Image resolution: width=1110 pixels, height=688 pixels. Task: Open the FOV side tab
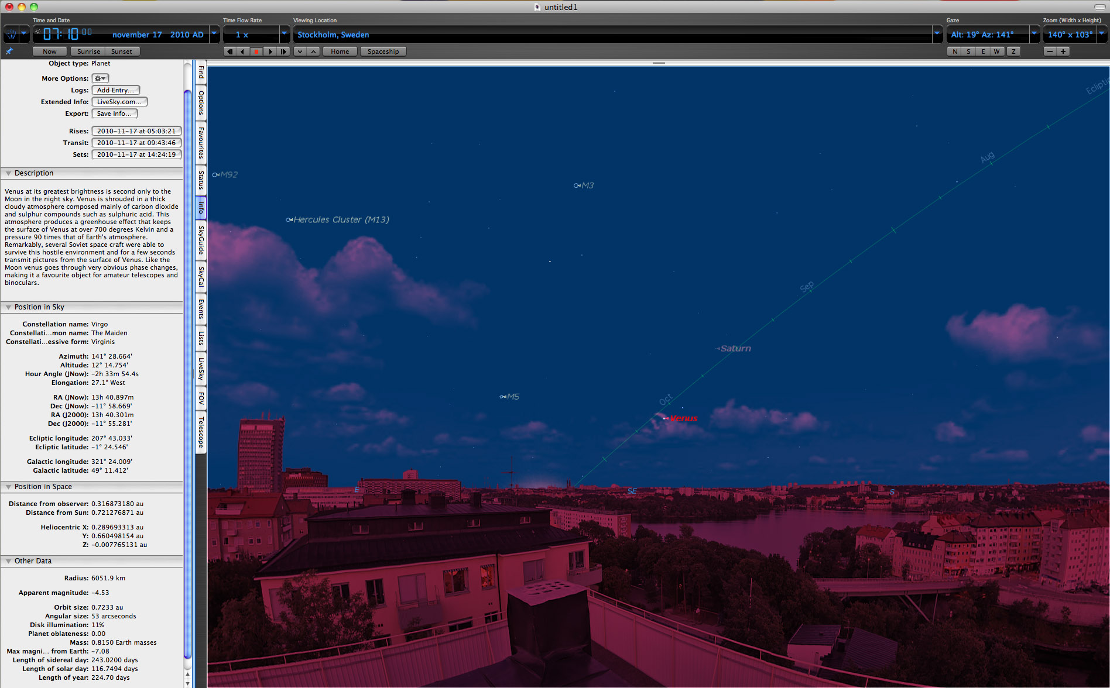[x=201, y=398]
